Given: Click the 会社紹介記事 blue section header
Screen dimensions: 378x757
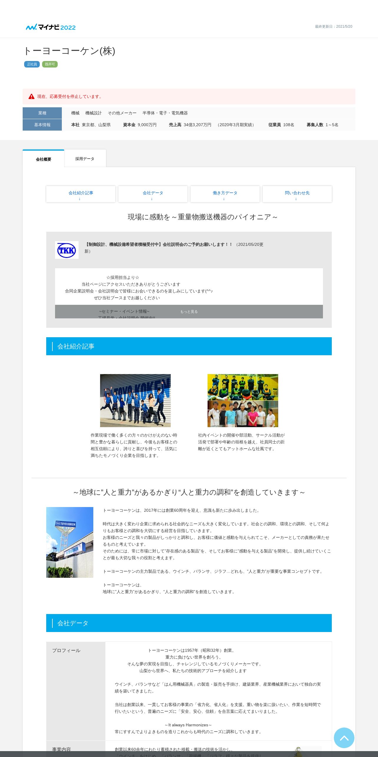Looking at the screenshot, I should [189, 346].
